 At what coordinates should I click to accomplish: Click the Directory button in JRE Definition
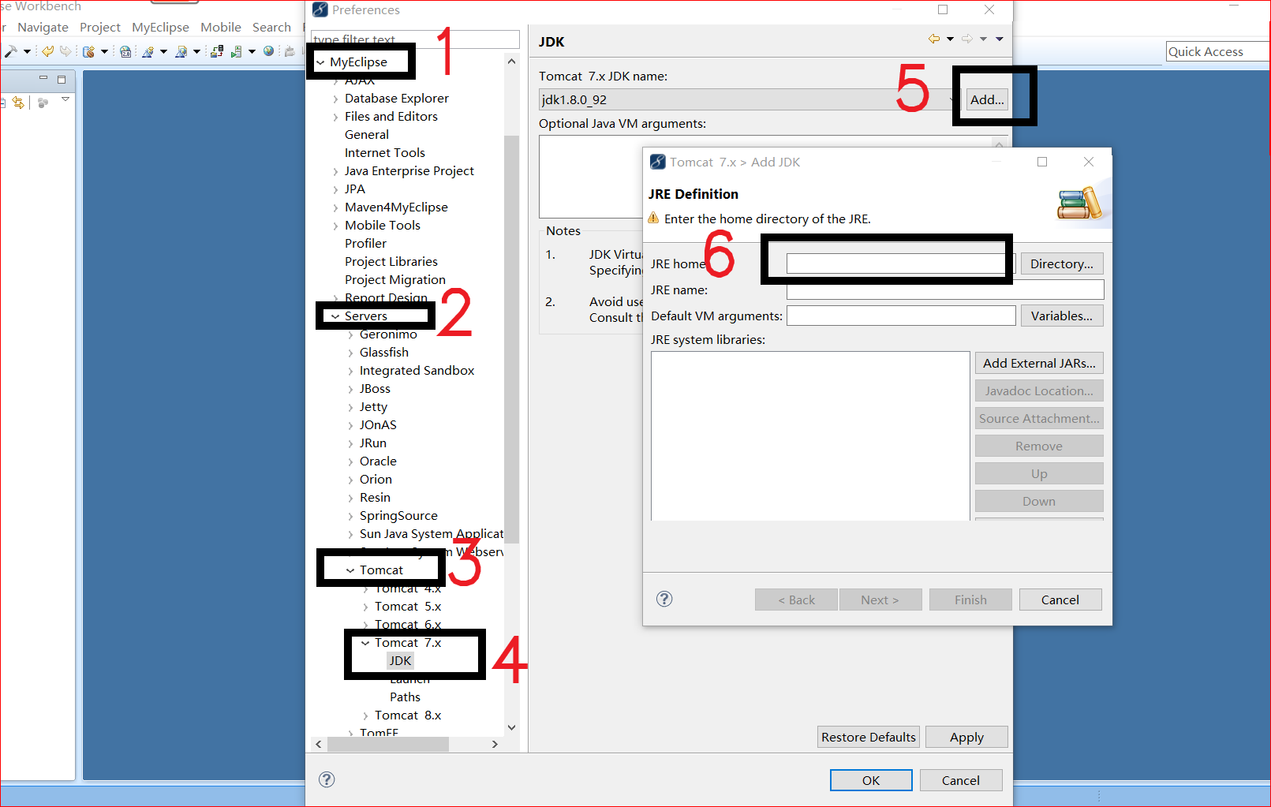point(1061,263)
